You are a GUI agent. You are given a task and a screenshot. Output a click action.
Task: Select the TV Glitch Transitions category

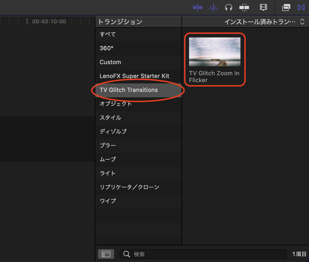[x=129, y=90]
